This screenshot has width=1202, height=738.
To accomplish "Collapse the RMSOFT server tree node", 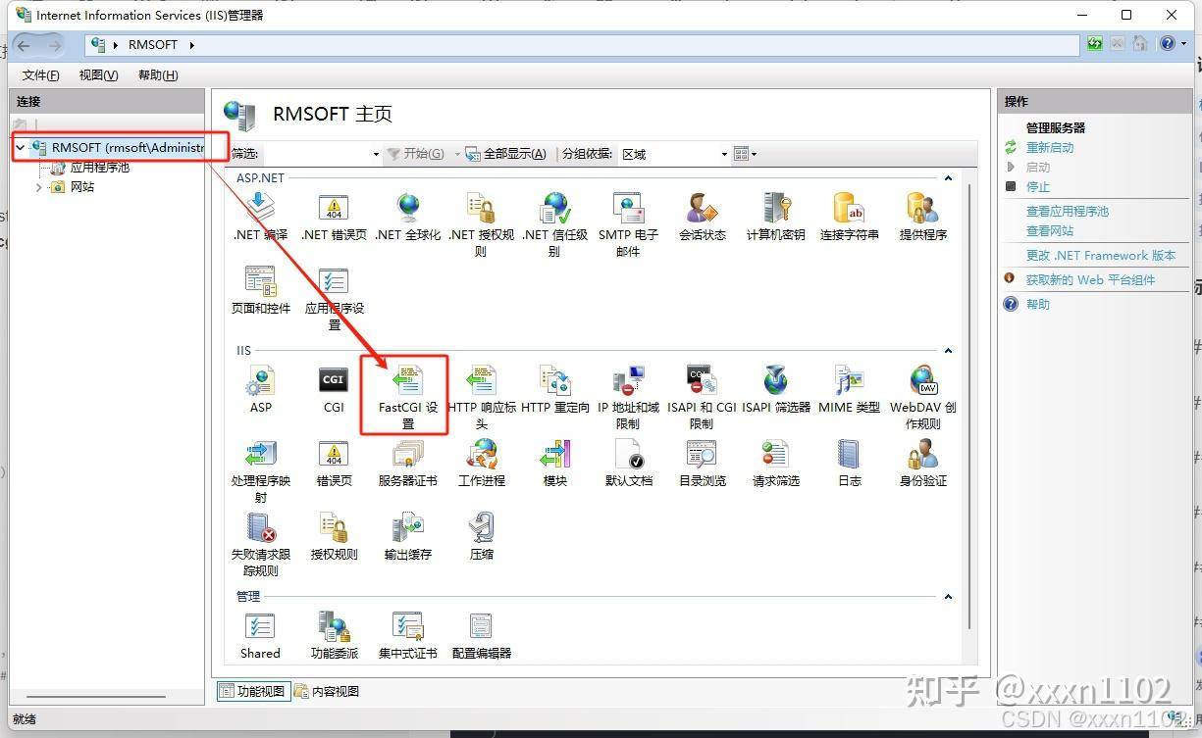I will (x=21, y=148).
